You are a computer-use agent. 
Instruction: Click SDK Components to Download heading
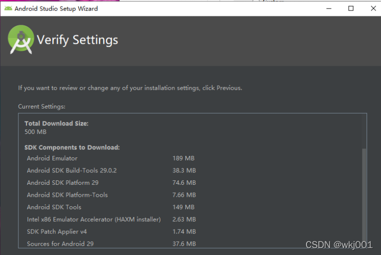[72, 147]
